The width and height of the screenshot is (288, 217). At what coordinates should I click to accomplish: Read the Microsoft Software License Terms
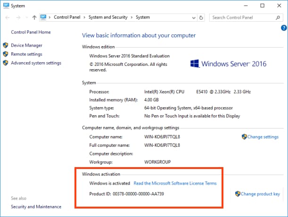click(x=175, y=183)
